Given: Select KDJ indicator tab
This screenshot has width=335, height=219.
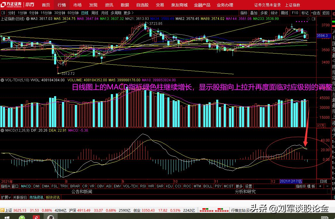Looking at the screenshot, I should click(169, 186).
